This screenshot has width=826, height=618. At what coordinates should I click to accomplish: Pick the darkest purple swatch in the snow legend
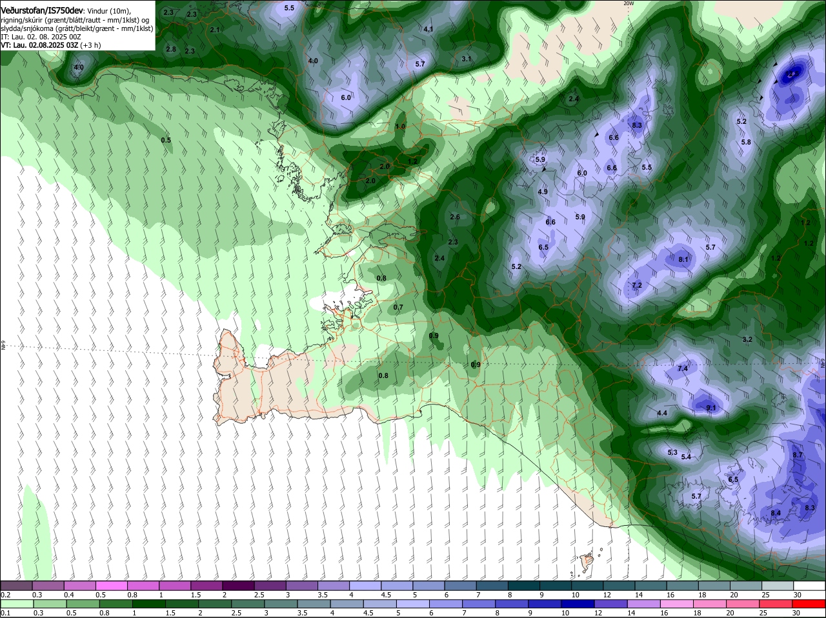pyautogui.click(x=238, y=586)
